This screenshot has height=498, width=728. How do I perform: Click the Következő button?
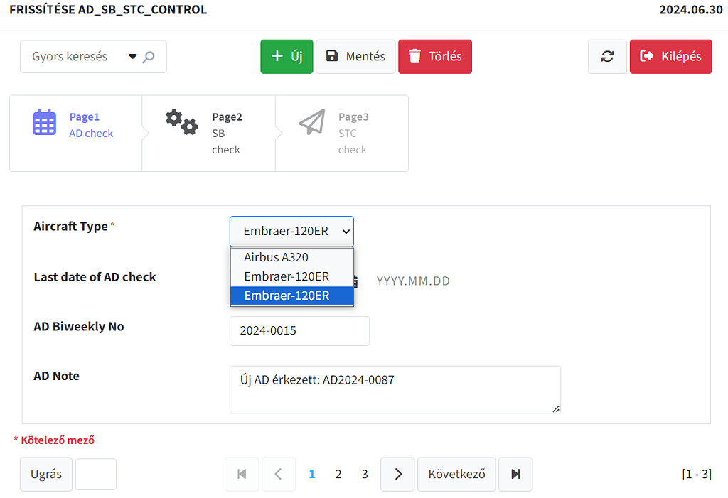(456, 474)
